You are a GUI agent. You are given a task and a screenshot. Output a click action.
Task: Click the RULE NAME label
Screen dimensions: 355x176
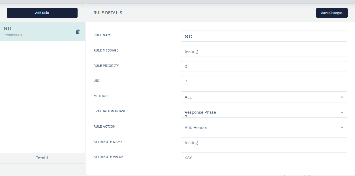[103, 35]
